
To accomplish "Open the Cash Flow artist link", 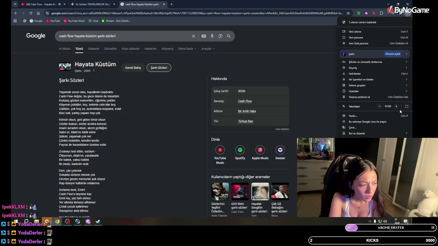I will coord(245,101).
